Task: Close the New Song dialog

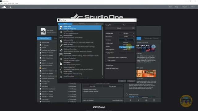Action: [x=135, y=20]
